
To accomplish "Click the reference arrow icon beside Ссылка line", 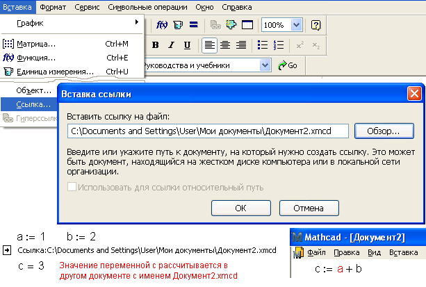I will coord(7,250).
